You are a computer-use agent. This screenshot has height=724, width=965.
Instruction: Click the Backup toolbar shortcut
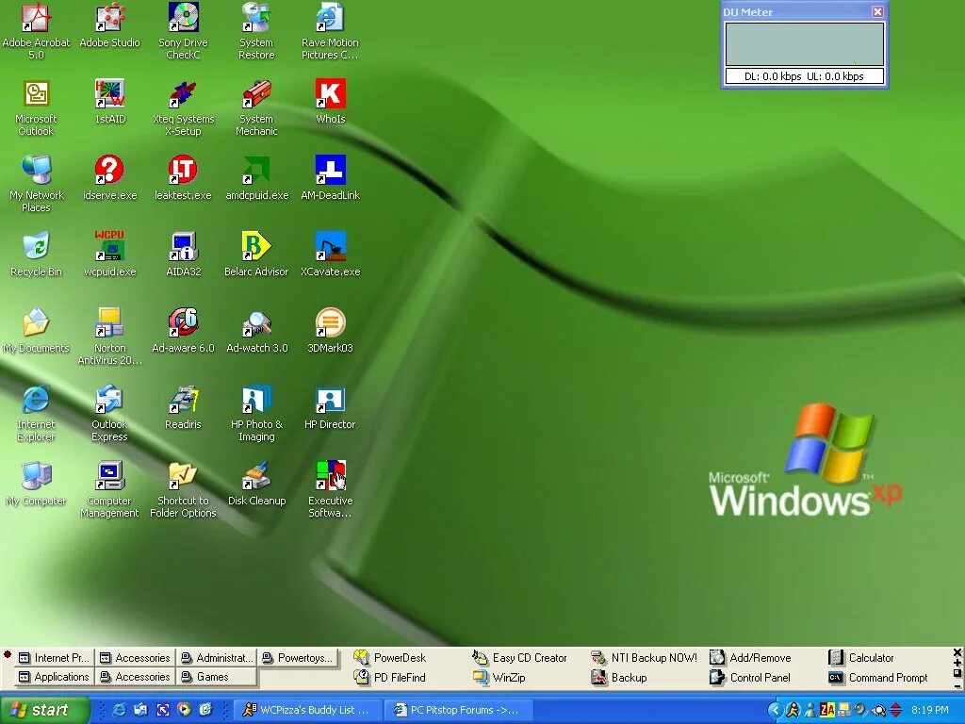(x=619, y=677)
